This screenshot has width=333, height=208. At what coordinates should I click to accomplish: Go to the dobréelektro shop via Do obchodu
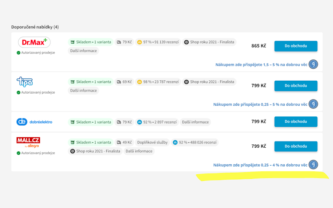pyautogui.click(x=296, y=121)
